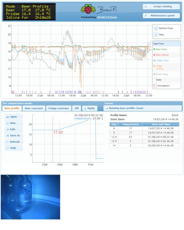Screen dimensions: 184x230
Task: Click the Date and Time column header
Action: click(x=161, y=124)
